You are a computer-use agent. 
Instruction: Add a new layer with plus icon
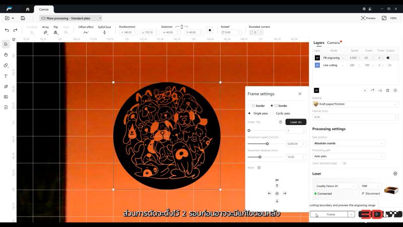(365, 90)
